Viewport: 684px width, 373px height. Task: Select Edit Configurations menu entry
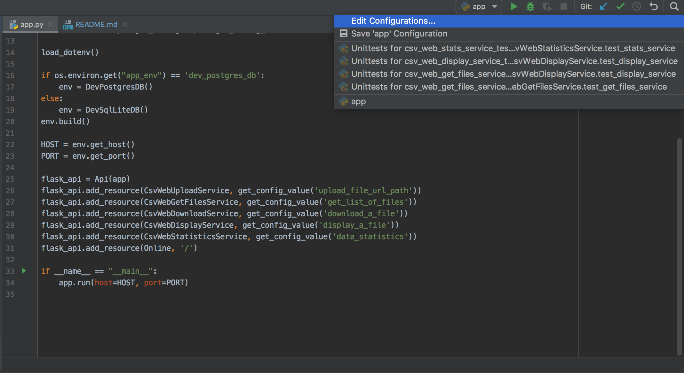[x=393, y=21]
